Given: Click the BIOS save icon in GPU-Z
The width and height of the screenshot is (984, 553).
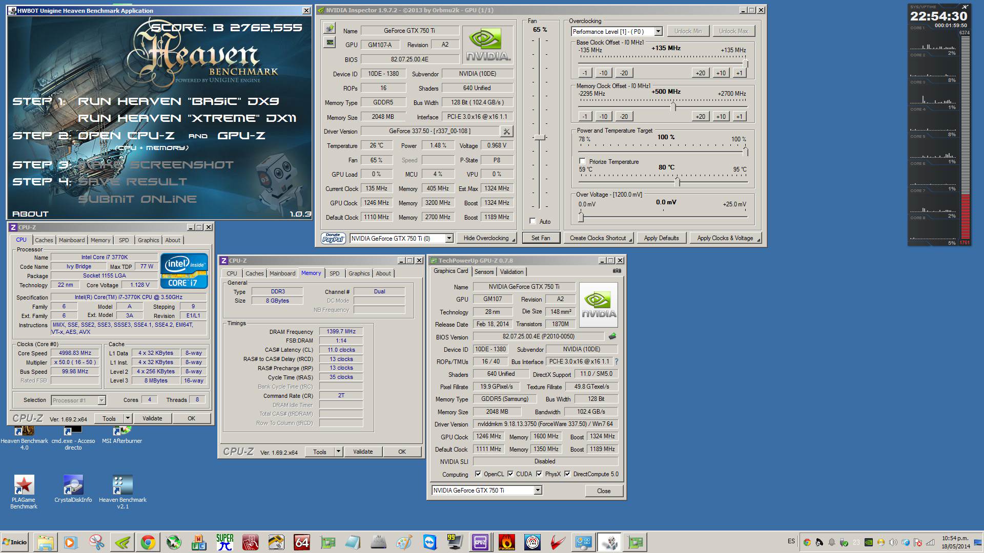Looking at the screenshot, I should (612, 336).
